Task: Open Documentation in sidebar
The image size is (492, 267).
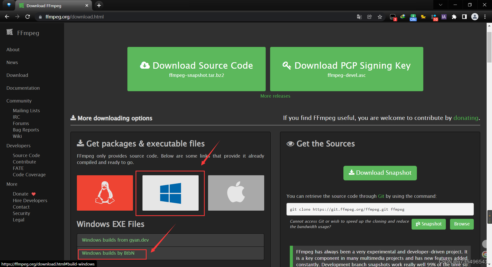Action: (23, 88)
